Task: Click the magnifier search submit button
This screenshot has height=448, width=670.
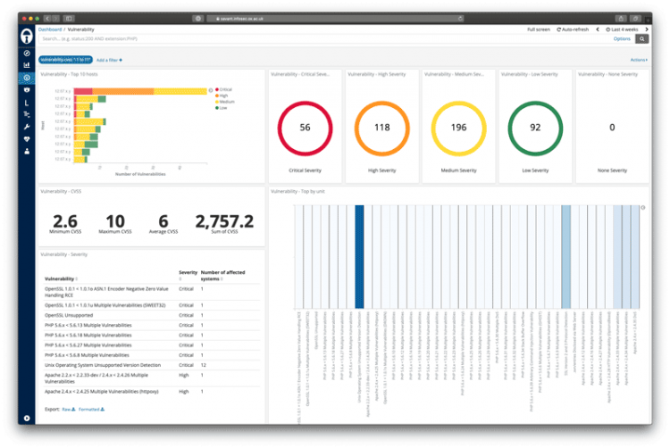Action: 641,39
